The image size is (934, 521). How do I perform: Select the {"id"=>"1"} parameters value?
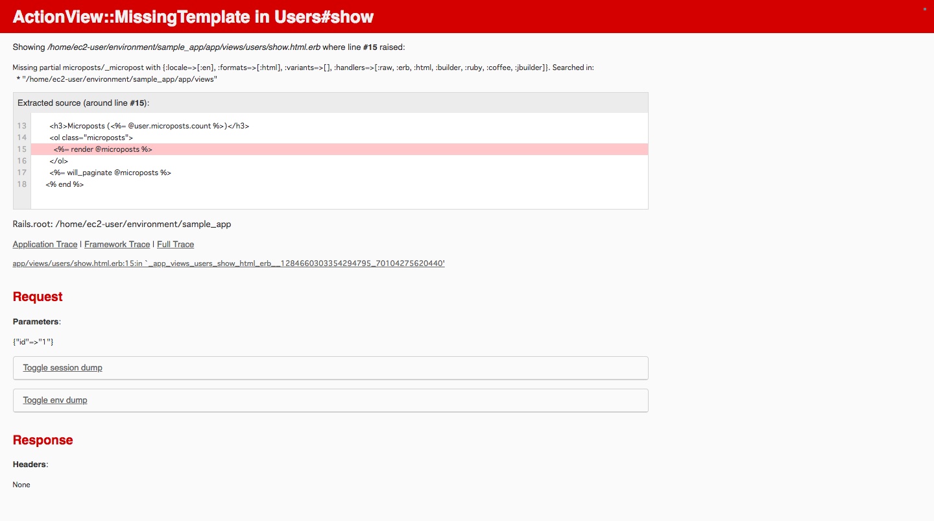(x=33, y=341)
